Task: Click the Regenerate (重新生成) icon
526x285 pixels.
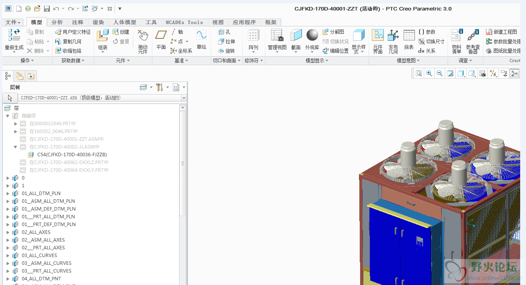Action: pos(14,35)
